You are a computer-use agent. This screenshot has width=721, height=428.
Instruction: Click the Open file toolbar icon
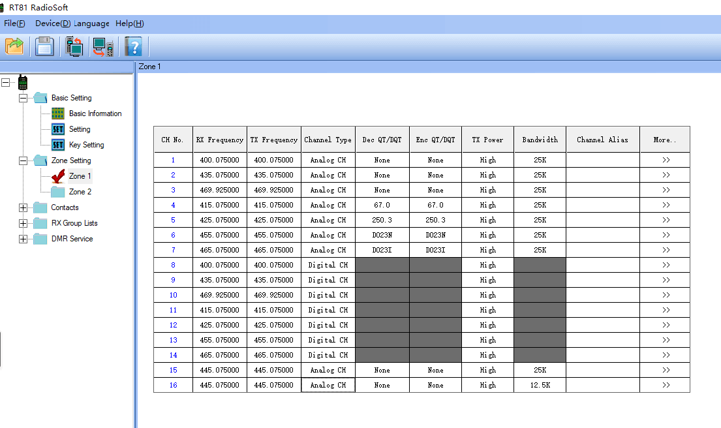[x=14, y=46]
